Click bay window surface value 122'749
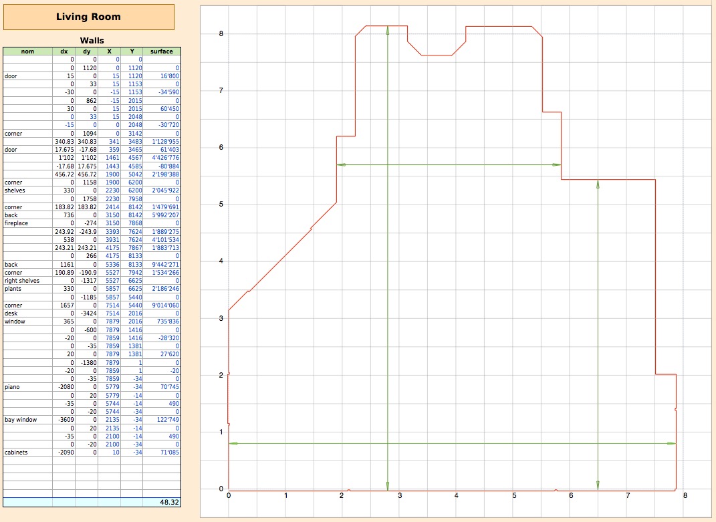 [168, 420]
